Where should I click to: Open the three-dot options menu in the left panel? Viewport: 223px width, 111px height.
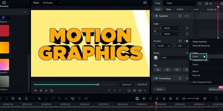coord(25,12)
